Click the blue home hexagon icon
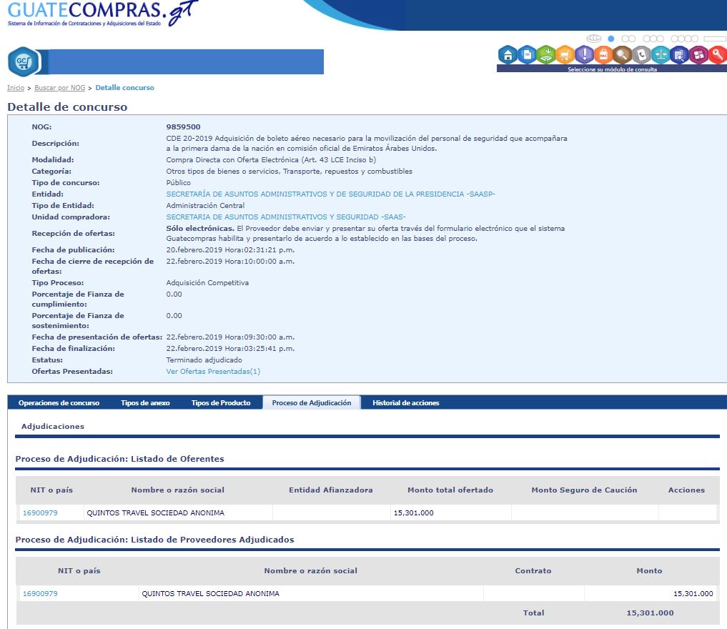The width and height of the screenshot is (727, 629). (508, 54)
